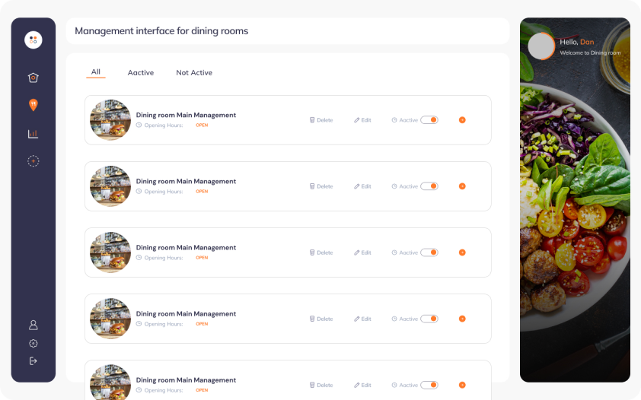The height and width of the screenshot is (400, 641).
Task: Click the dashed circle add icon
Action: point(33,161)
